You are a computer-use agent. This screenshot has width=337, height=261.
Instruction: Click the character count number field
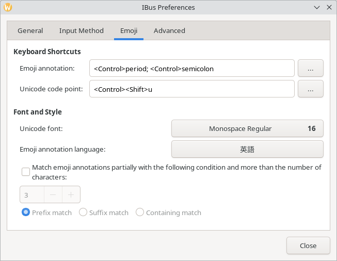pyautogui.click(x=32, y=194)
